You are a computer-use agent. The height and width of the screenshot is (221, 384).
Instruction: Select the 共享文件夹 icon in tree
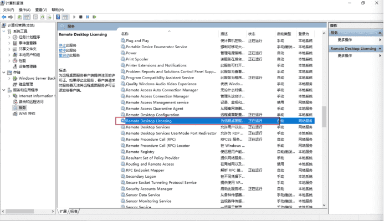click(x=15, y=49)
